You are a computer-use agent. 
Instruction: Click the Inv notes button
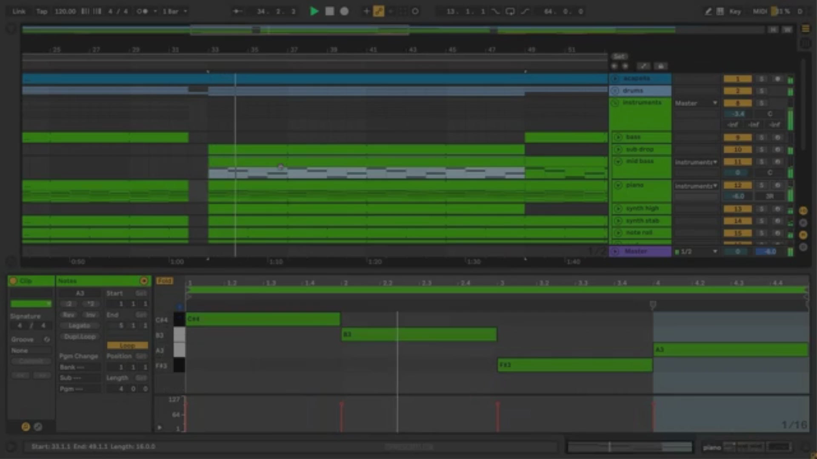point(90,315)
